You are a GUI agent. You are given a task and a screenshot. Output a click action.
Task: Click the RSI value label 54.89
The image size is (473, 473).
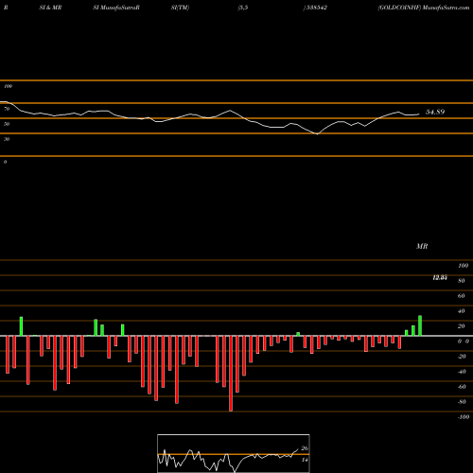click(435, 112)
